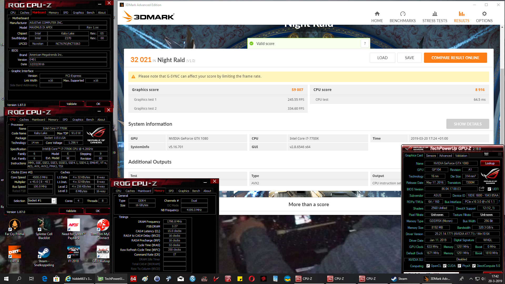Open Mail app from taskbar
Image resolution: width=505 pixels, height=284 pixels.
tap(181, 279)
